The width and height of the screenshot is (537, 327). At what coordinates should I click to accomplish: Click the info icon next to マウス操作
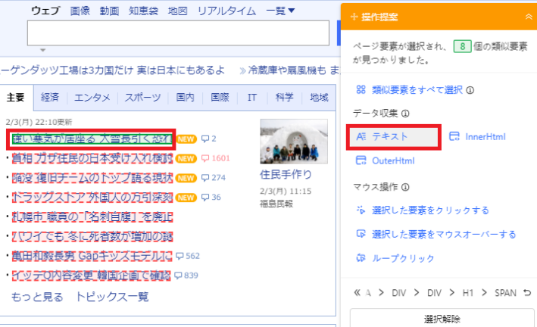coord(405,187)
